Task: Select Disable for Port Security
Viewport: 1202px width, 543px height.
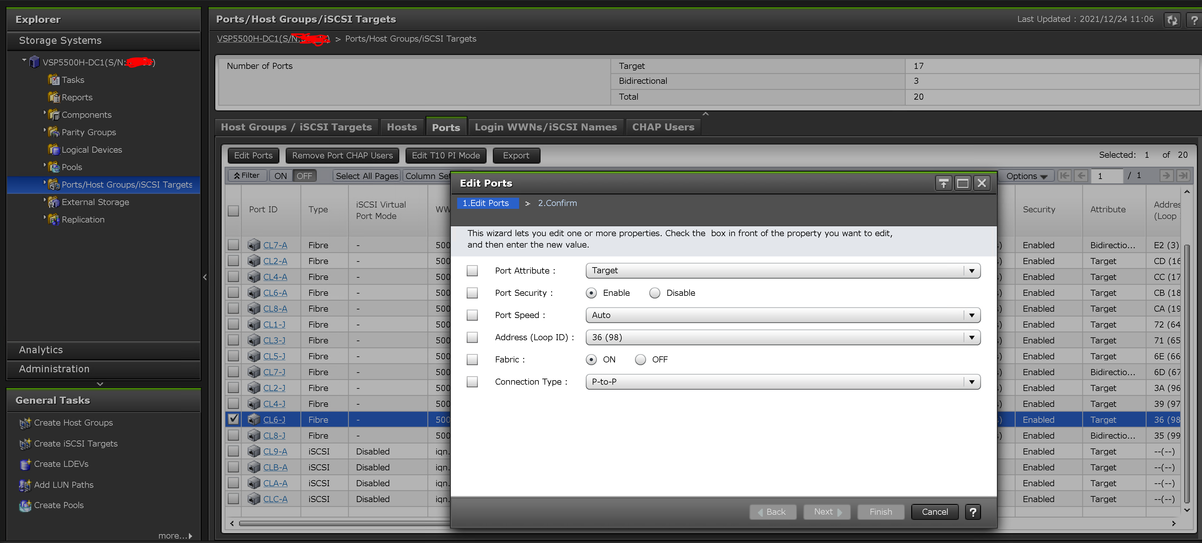Action: pos(655,293)
